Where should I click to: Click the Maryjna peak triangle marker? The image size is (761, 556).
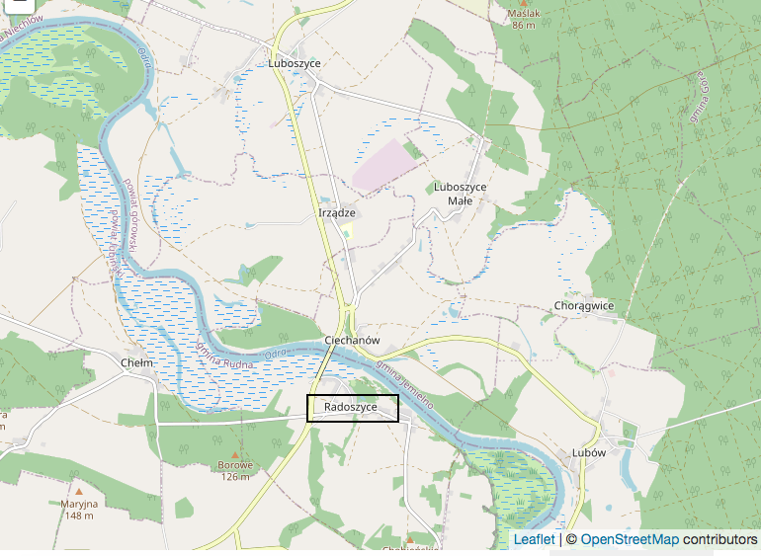(x=79, y=492)
